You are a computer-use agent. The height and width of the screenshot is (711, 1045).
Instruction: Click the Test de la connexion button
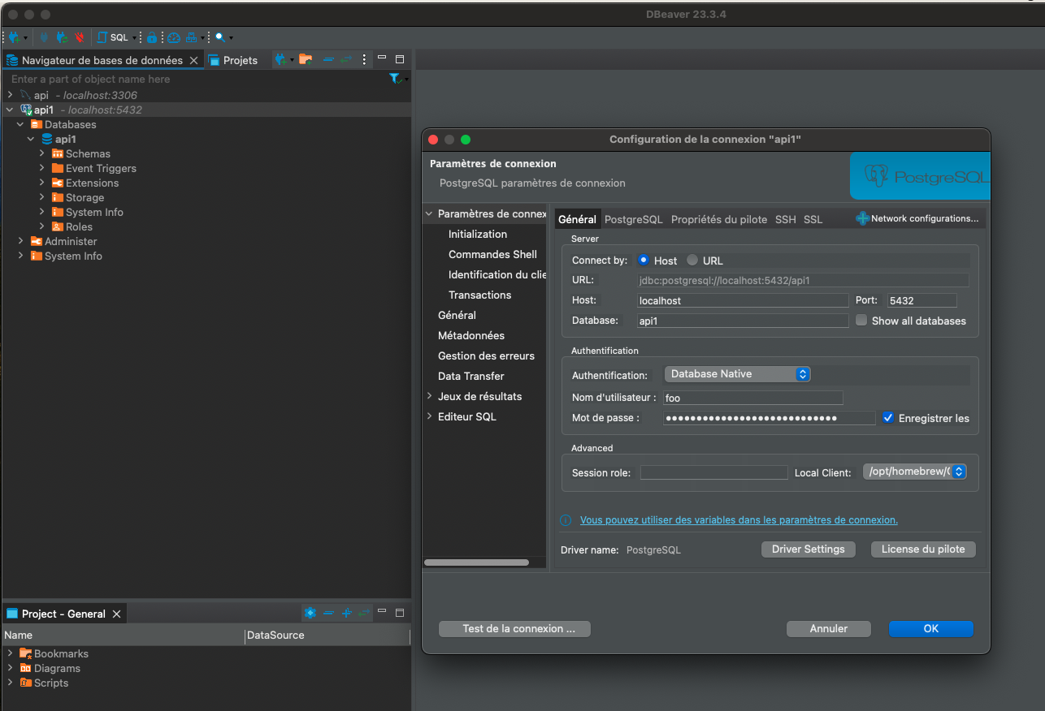(514, 629)
